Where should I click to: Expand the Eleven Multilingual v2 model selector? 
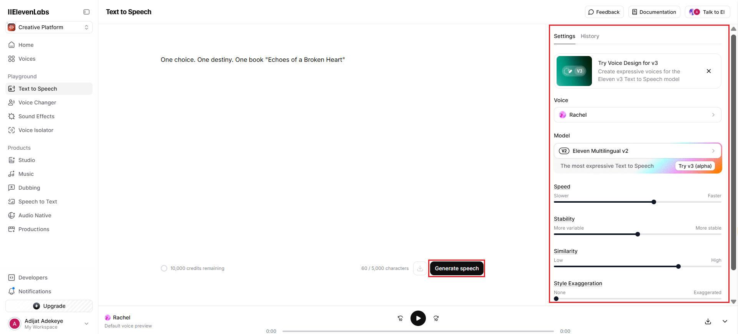point(637,151)
